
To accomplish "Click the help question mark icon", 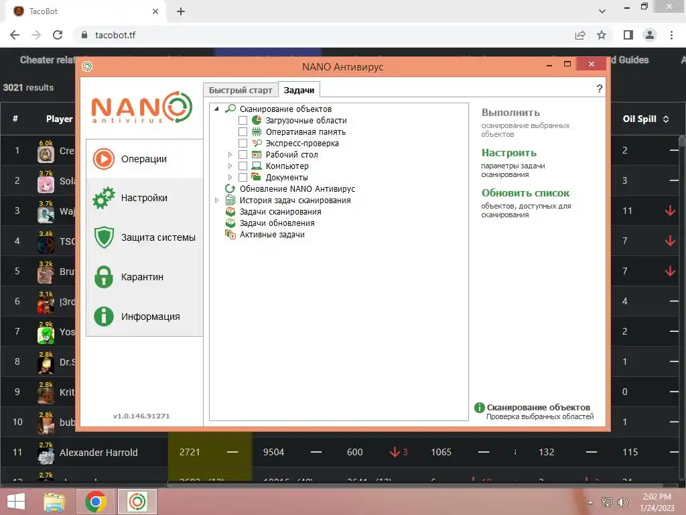I will (600, 89).
